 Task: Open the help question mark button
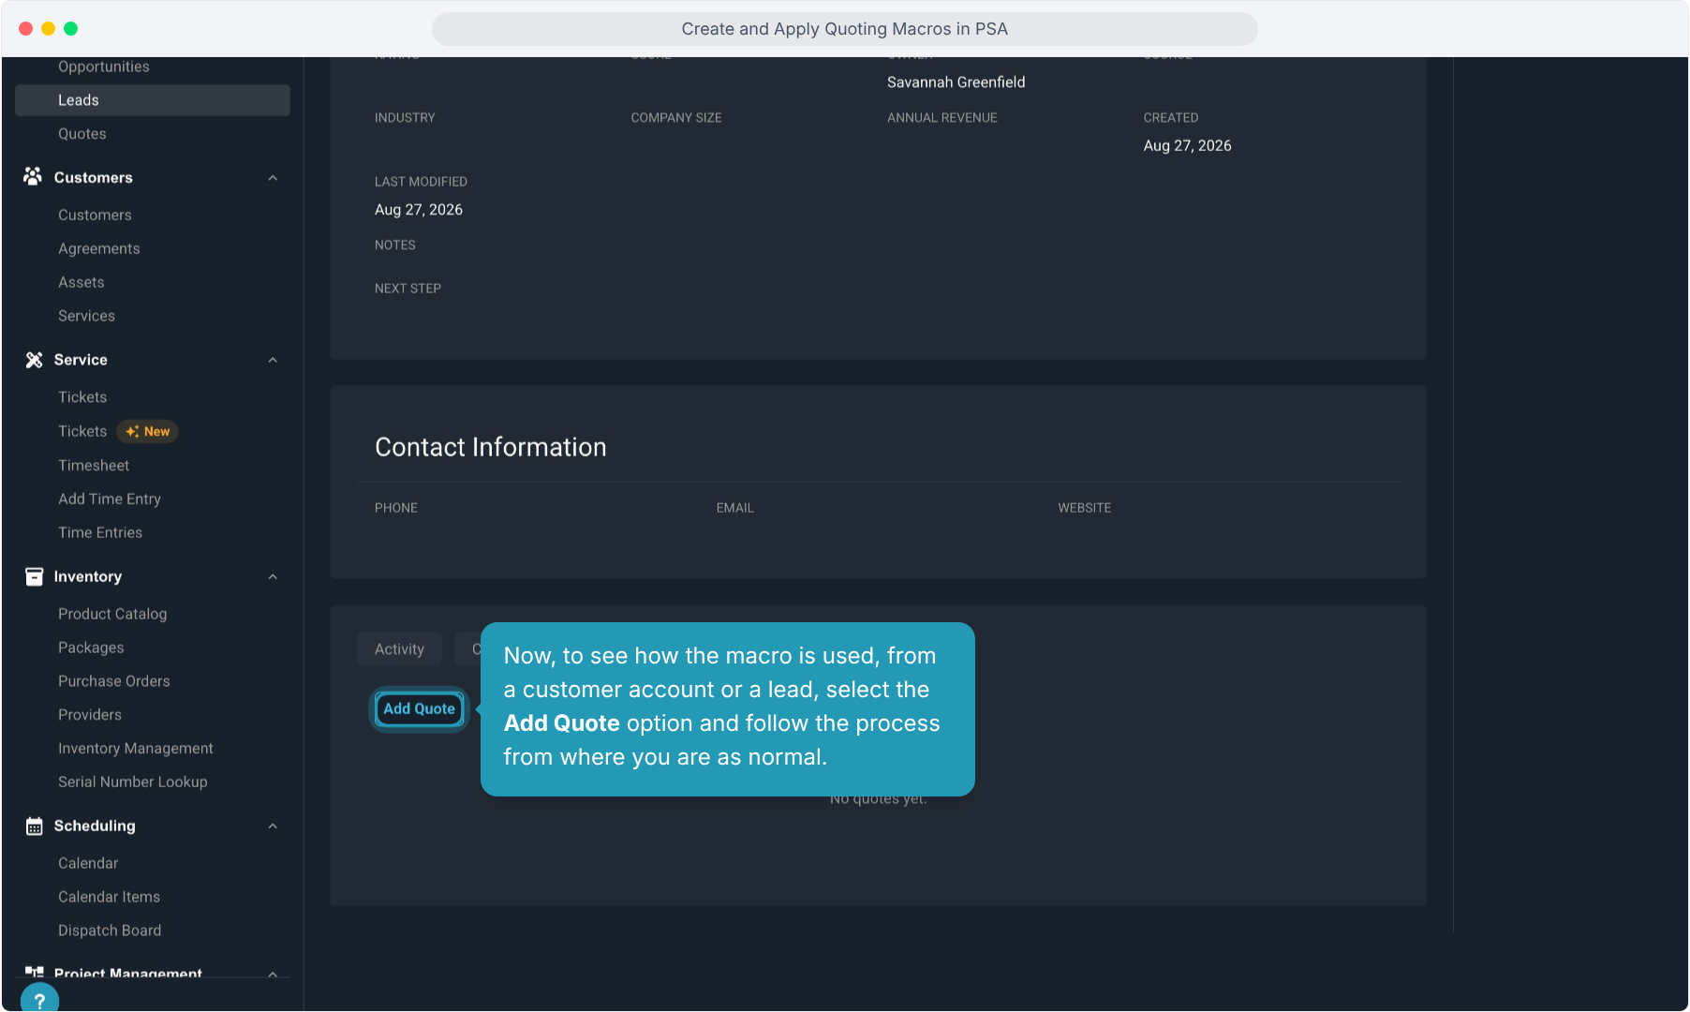(x=39, y=999)
